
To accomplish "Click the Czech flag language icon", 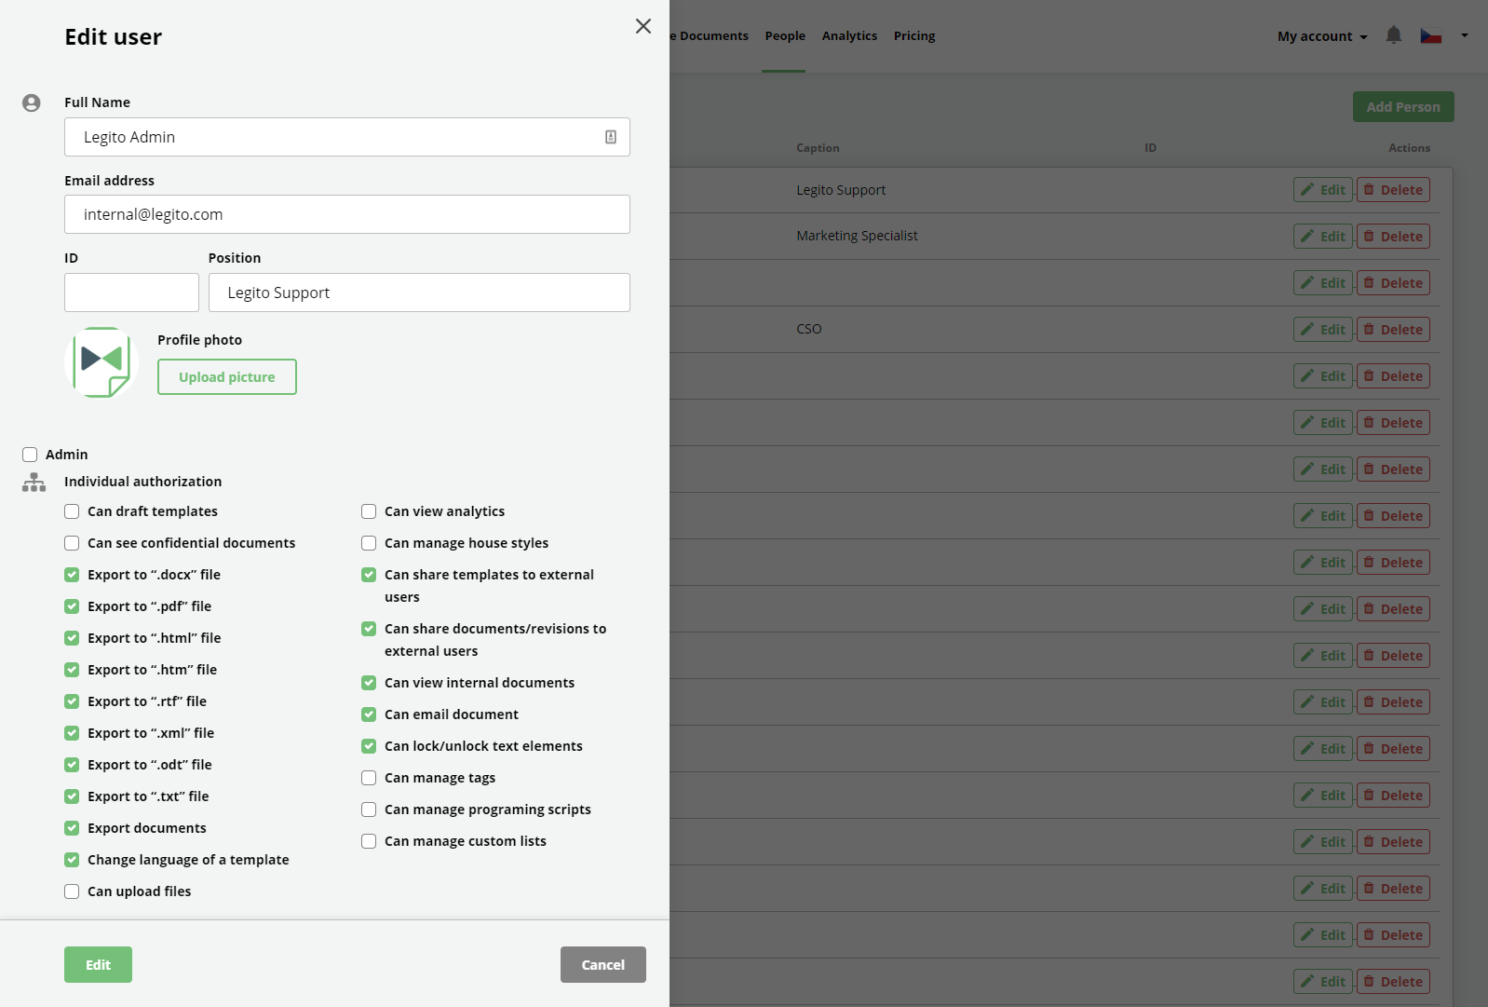I will point(1430,36).
